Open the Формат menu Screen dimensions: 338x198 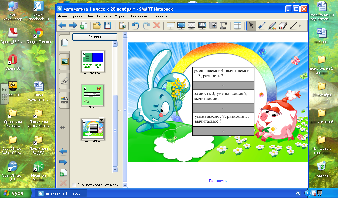[x=121, y=16]
